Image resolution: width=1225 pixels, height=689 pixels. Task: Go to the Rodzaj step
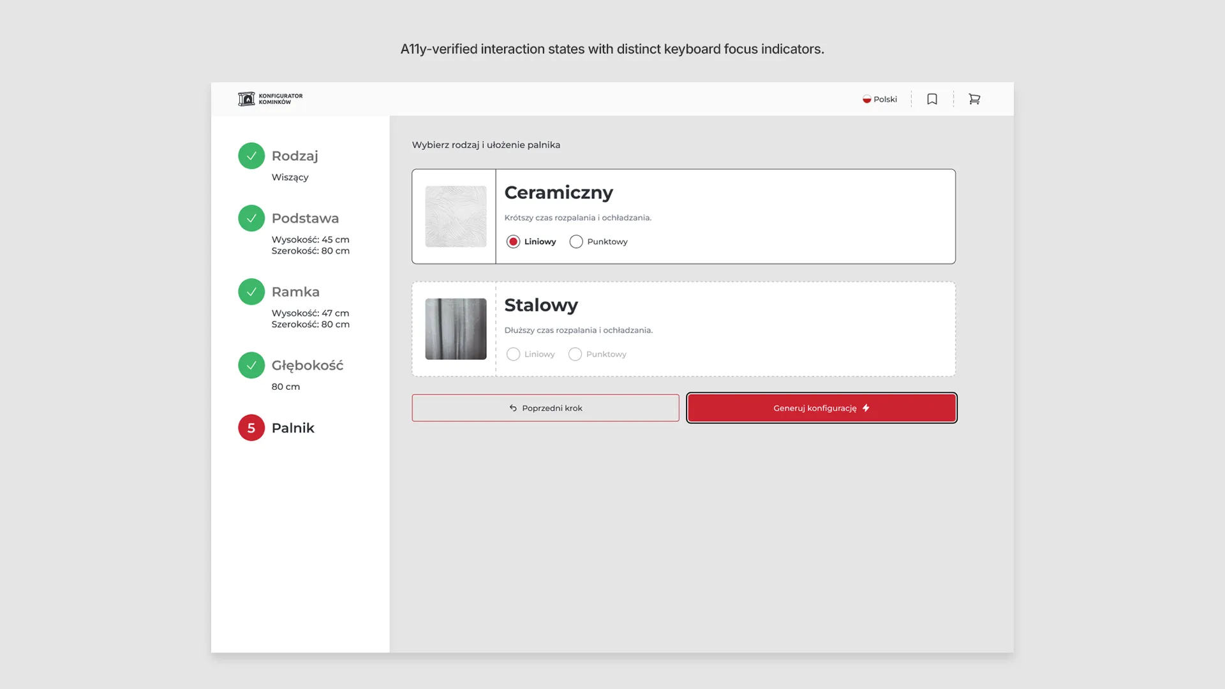[295, 156]
